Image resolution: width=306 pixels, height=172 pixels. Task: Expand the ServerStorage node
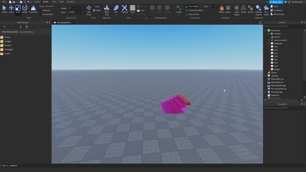[x=265, y=92]
